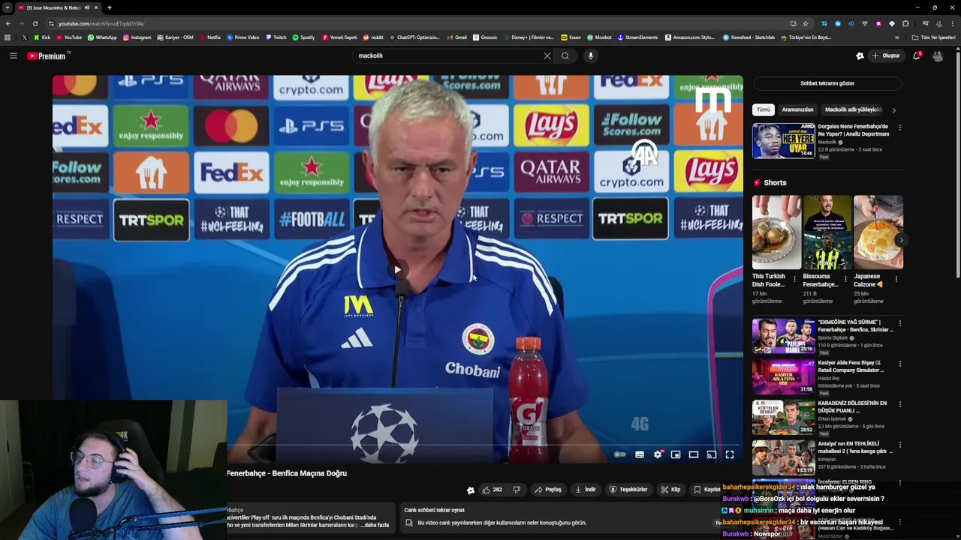Go back in browser history
This screenshot has width=961, height=540.
[x=8, y=23]
